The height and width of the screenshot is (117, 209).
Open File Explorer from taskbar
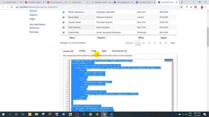(x=36, y=114)
